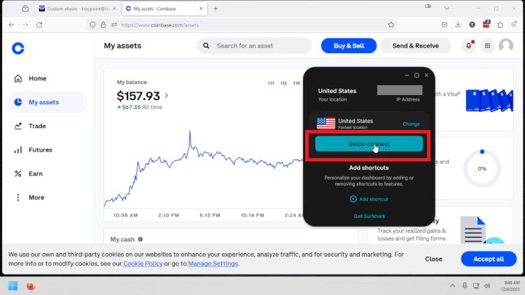525x295 pixels.
Task: Click the United States flag icon
Action: [325, 123]
